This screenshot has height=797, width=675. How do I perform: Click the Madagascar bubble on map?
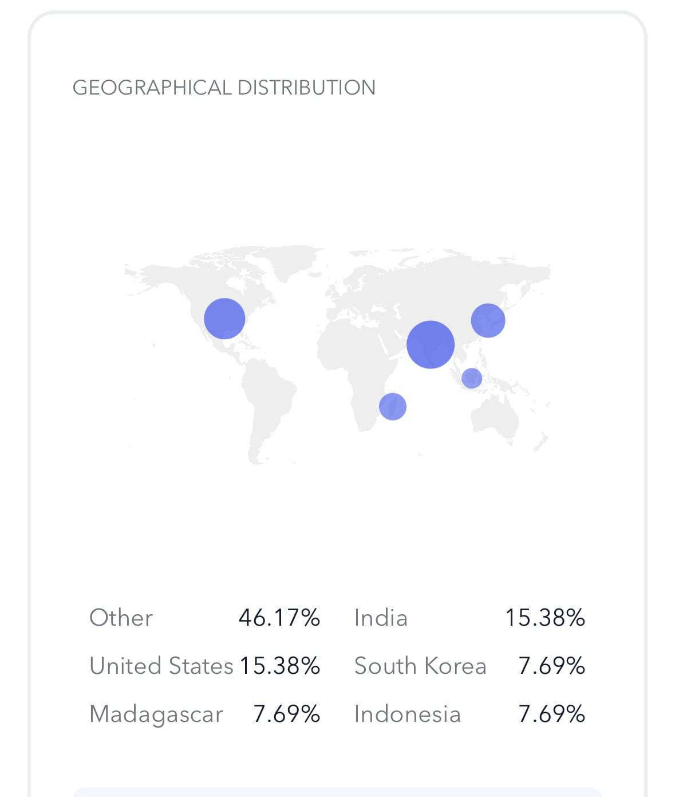(393, 406)
